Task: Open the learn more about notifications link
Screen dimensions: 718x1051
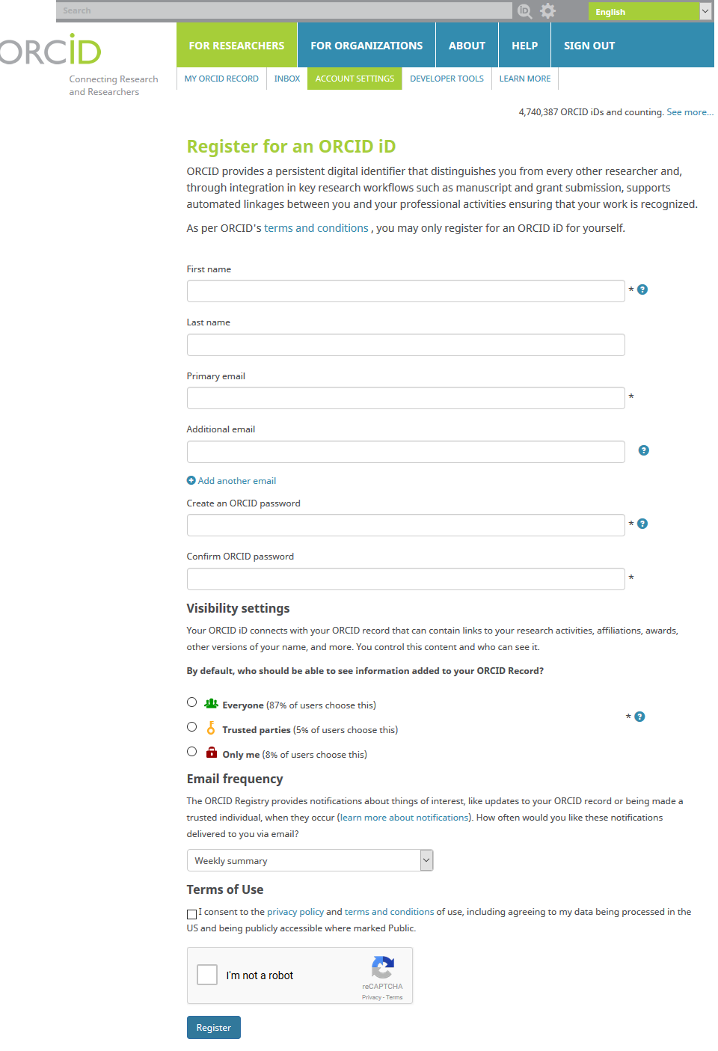Action: tap(405, 818)
